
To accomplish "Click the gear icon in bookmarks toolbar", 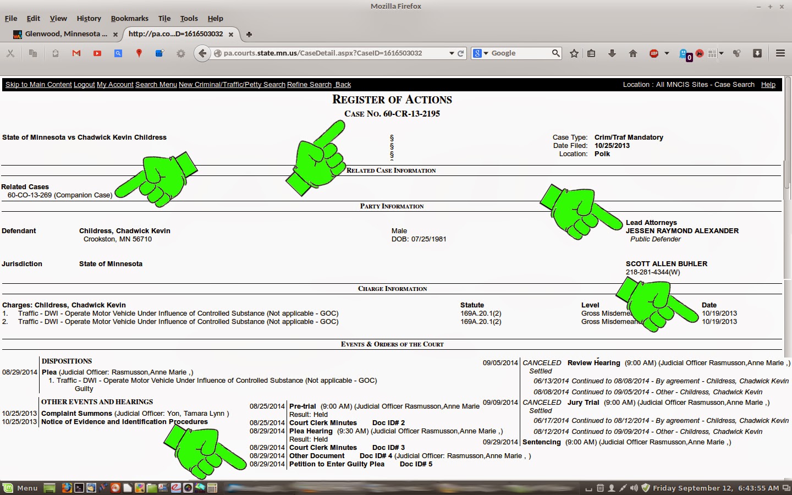I will (x=181, y=53).
